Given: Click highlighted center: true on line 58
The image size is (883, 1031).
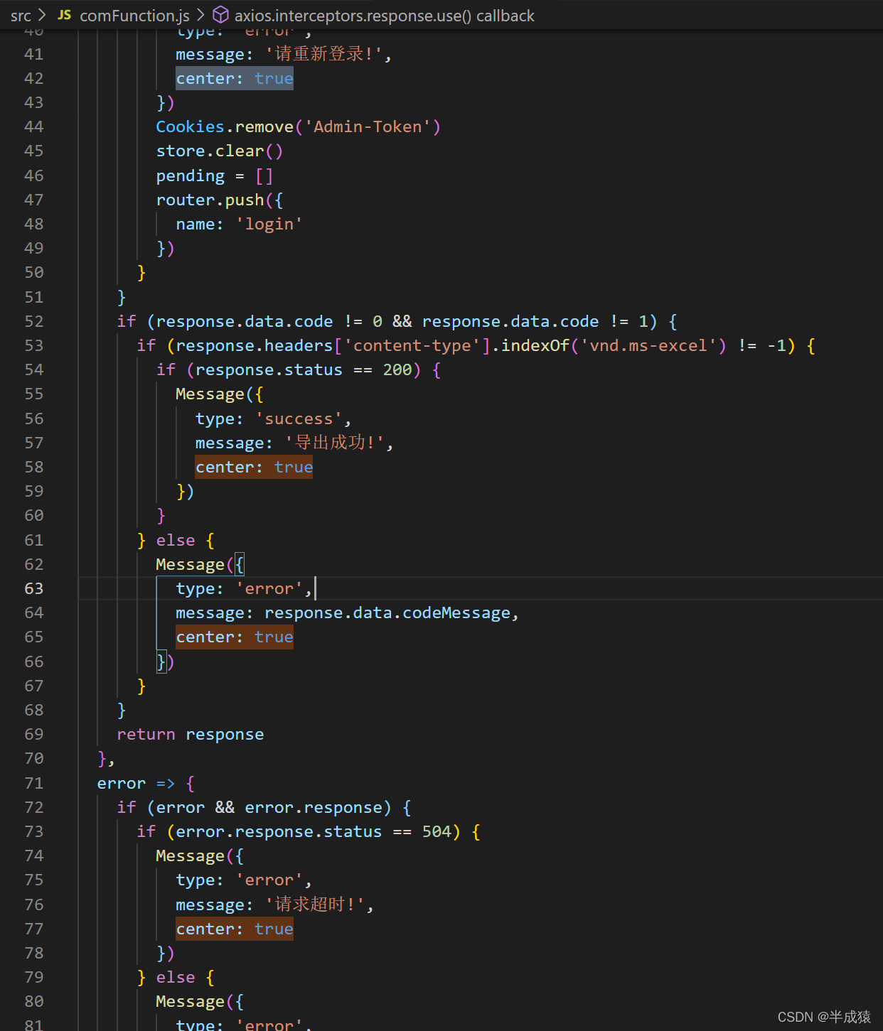Looking at the screenshot, I should click(255, 467).
